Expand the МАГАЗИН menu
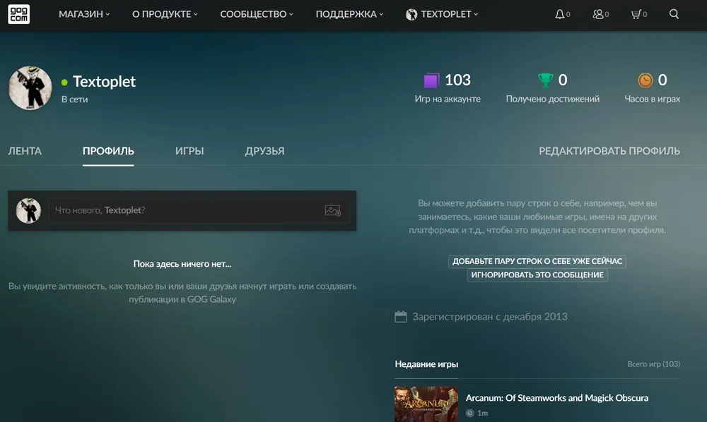The image size is (707, 422). point(84,14)
